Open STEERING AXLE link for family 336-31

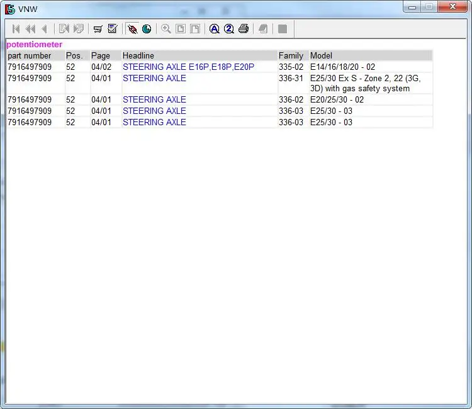(x=154, y=78)
